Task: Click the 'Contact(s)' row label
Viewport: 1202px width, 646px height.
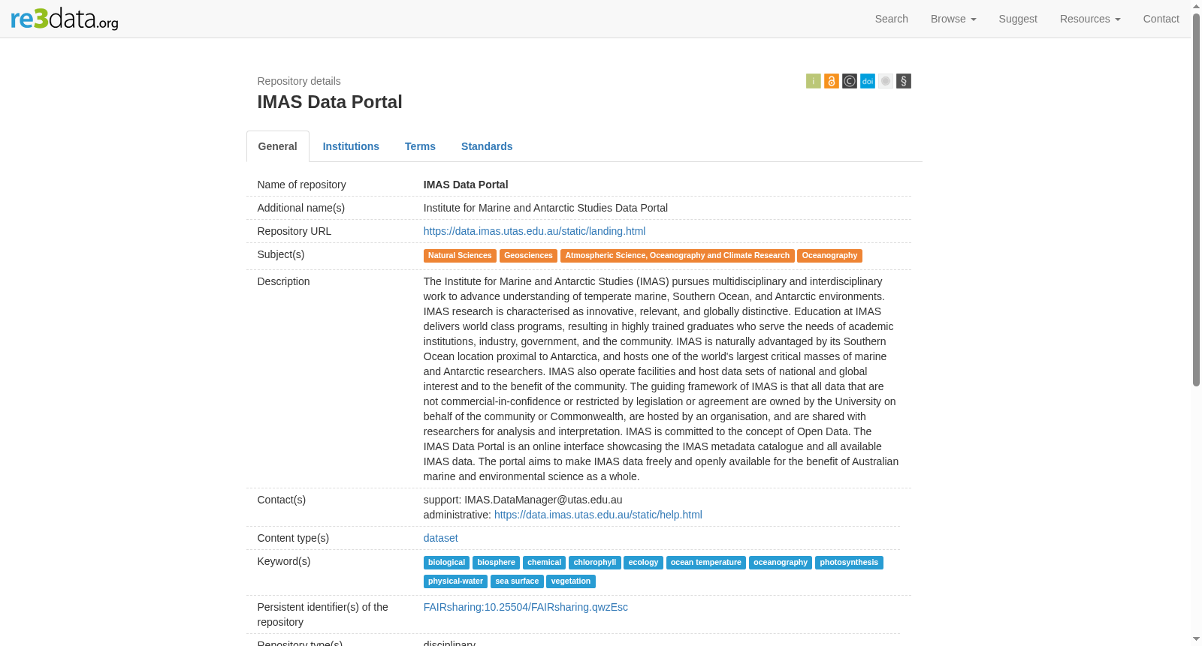Action: click(x=282, y=500)
